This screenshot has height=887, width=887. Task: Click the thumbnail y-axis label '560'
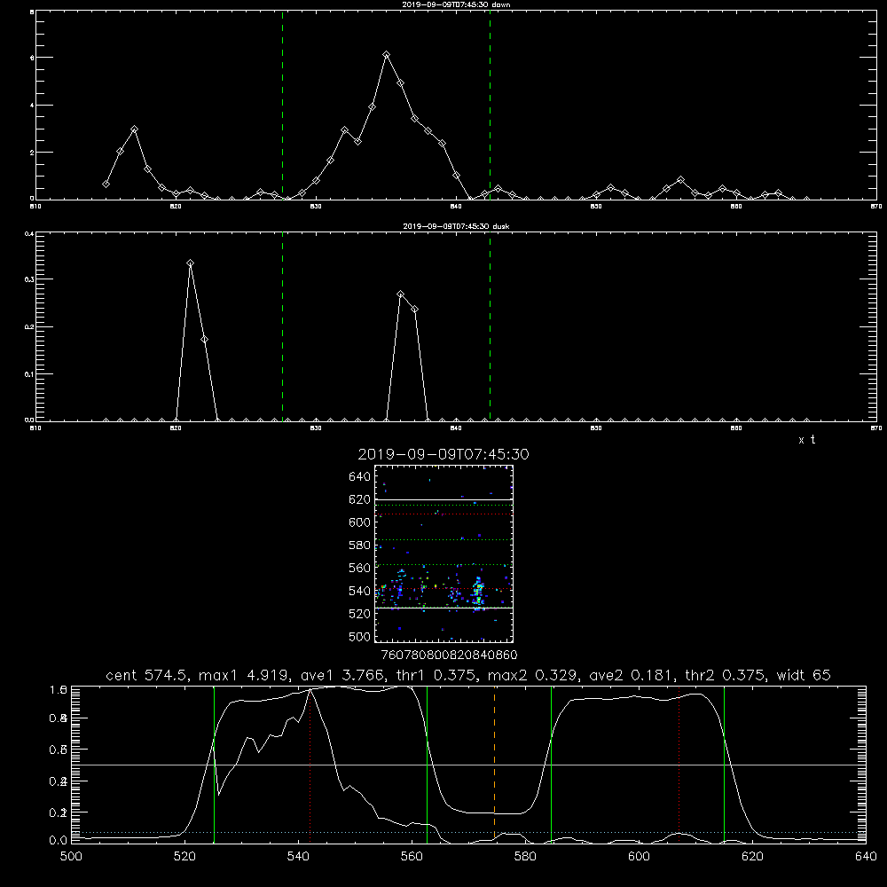360,568
